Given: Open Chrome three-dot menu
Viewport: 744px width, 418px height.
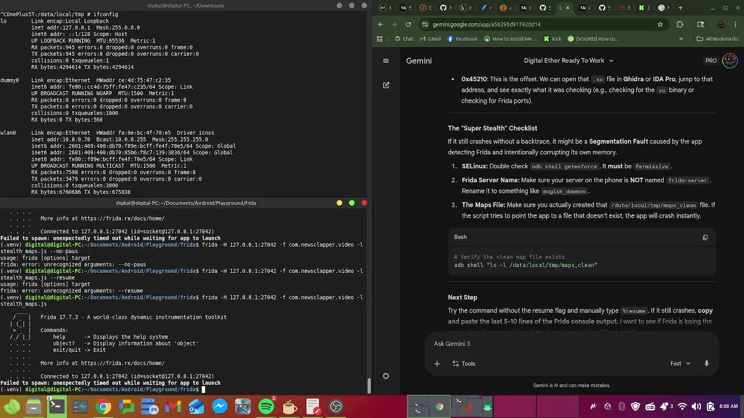Looking at the screenshot, I should [x=736, y=24].
